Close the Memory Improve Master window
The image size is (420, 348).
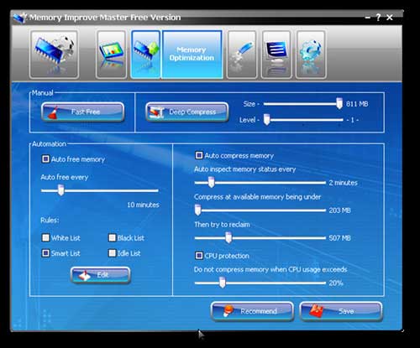pos(390,18)
